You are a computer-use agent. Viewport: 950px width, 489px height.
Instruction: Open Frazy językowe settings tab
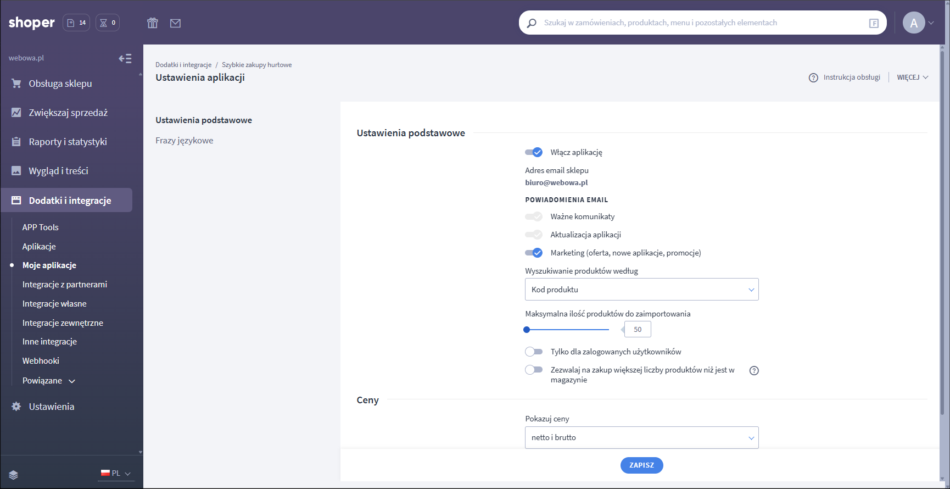[x=185, y=141]
